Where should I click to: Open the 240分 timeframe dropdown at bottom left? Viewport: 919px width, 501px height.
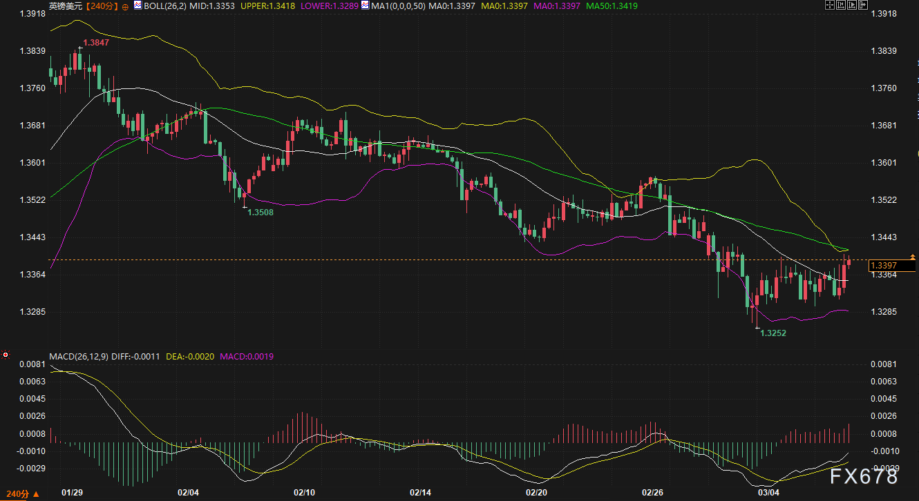click(19, 494)
